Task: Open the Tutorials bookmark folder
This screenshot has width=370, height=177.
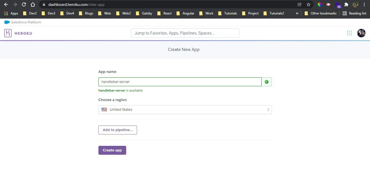Action: 227,13
